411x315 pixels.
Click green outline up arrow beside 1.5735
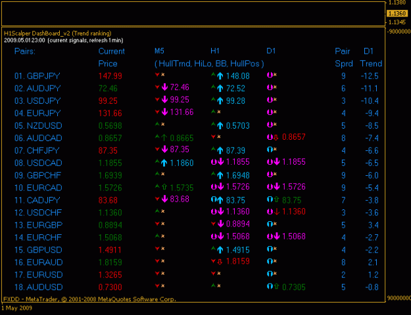164,187
